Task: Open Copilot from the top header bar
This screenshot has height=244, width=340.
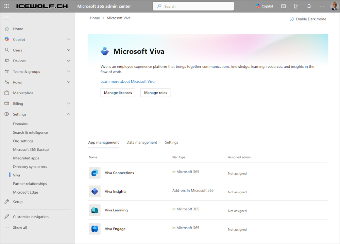Action: [264, 6]
